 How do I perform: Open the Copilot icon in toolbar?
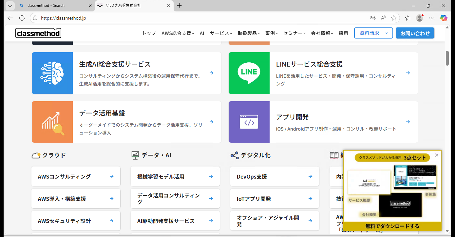click(x=444, y=18)
